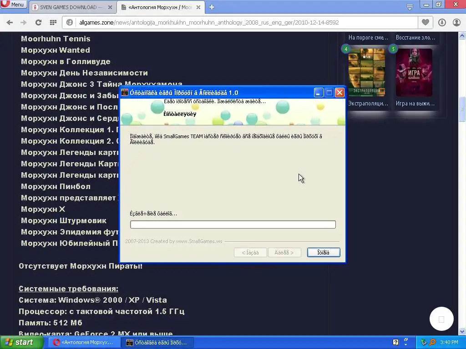Open the Игра на выживание poster
The height and width of the screenshot is (349, 466).
[414, 72]
